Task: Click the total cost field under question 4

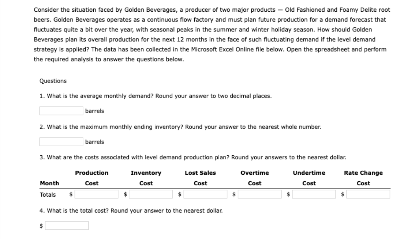Action: [x=66, y=225]
